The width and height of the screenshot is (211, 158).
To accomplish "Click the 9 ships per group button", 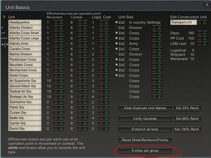I will 145,151.
